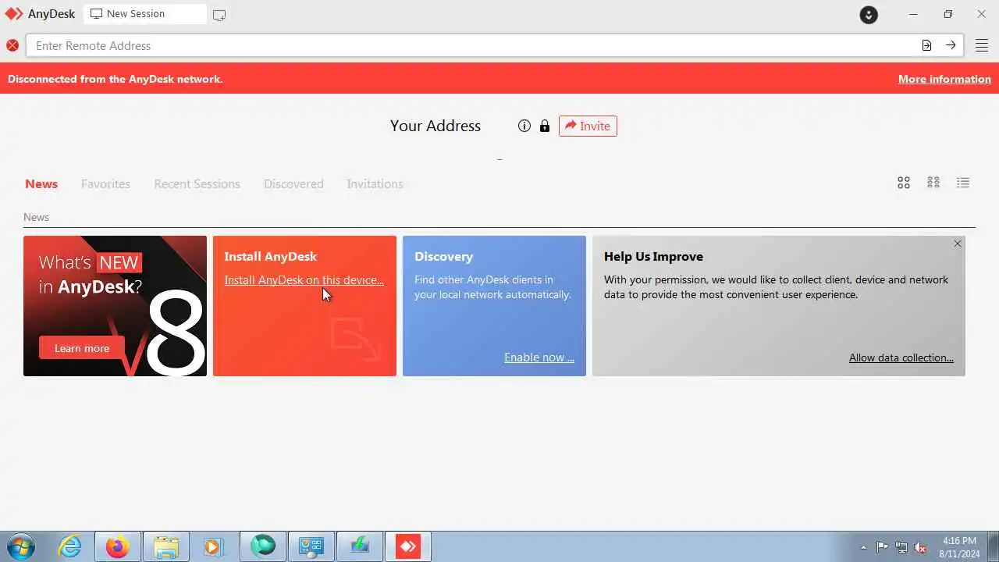999x562 pixels.
Task: Open the Discovered tab
Action: [x=293, y=184]
